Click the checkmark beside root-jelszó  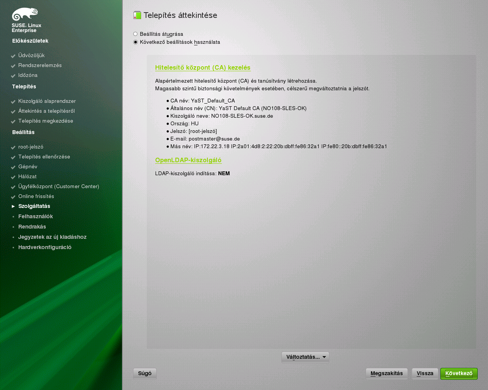(13, 147)
